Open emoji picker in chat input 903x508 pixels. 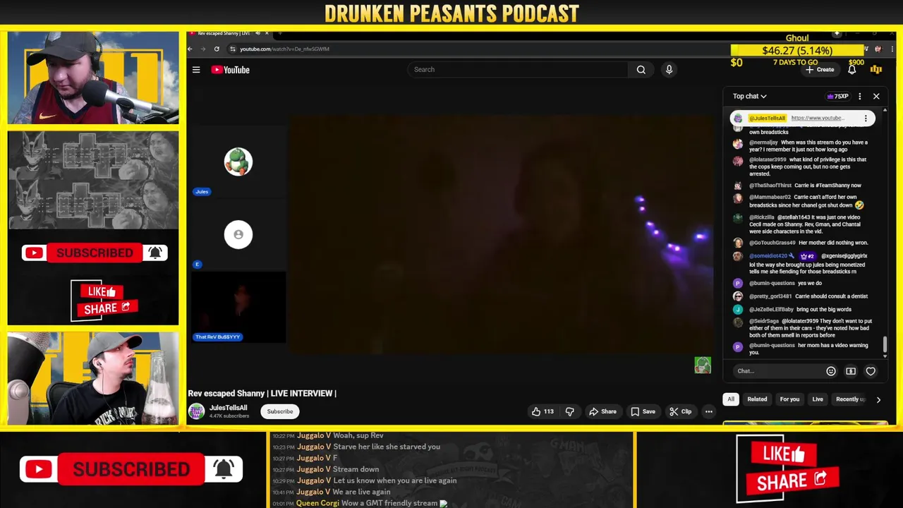(831, 371)
